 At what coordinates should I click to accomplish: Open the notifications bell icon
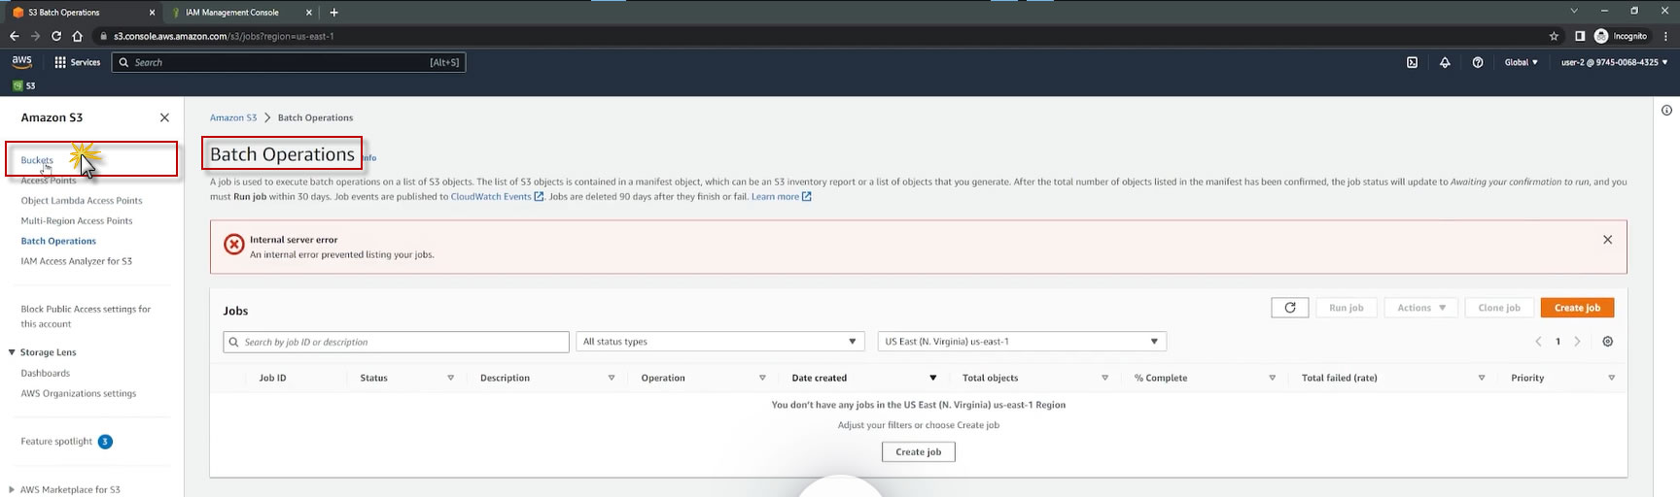(x=1445, y=62)
